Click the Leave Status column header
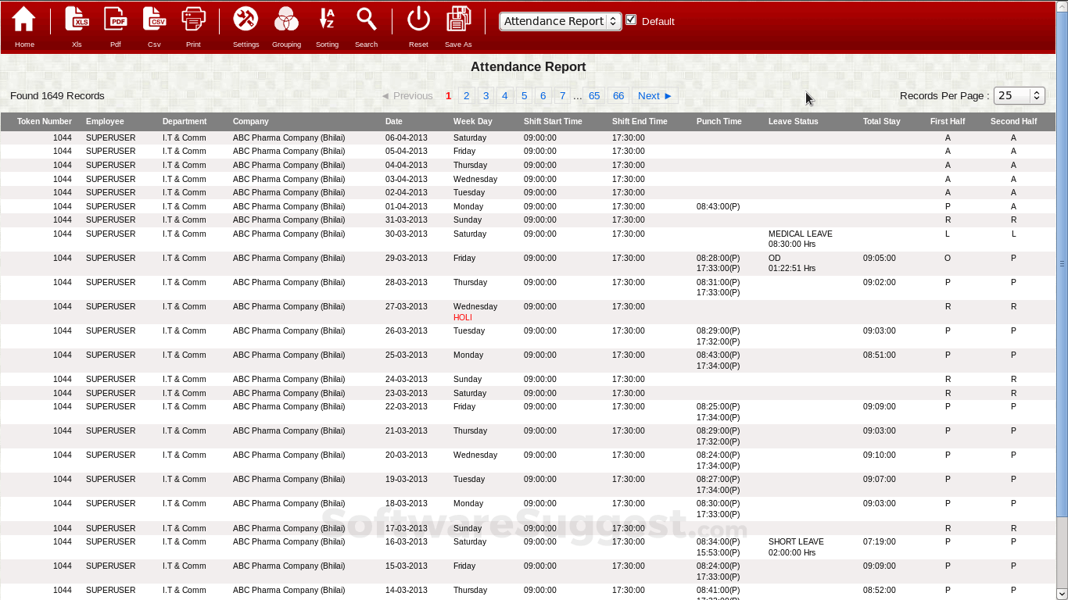This screenshot has height=600, width=1068. [x=794, y=121]
